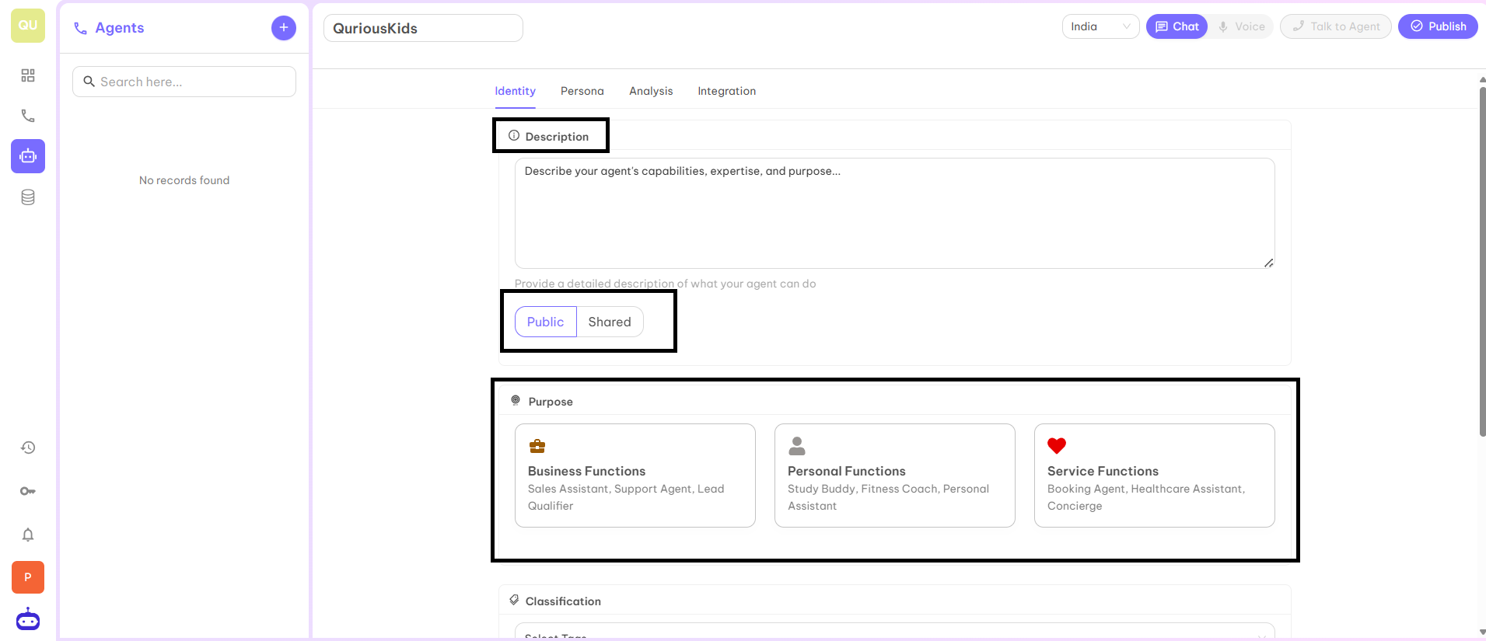Choose the Business Functions purpose card
The image size is (1486, 641).
[x=635, y=476]
